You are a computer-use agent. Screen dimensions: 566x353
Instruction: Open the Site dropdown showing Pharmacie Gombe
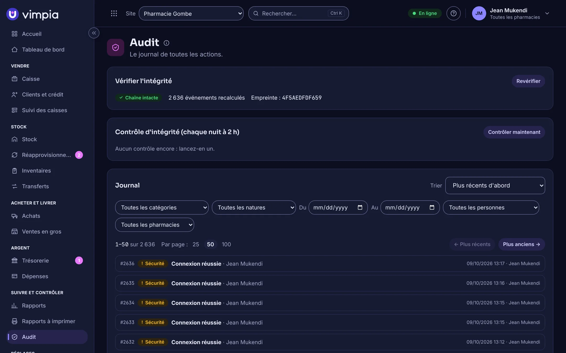click(x=191, y=13)
